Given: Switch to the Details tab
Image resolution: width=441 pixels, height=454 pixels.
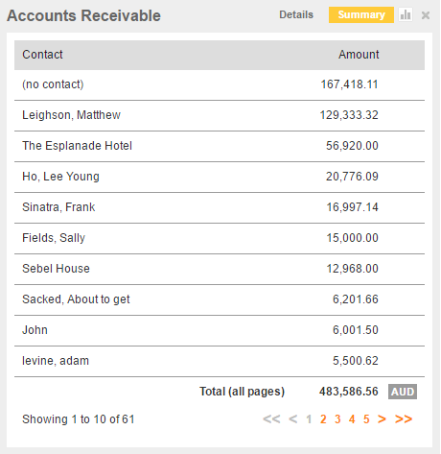Looking at the screenshot, I should point(296,14).
